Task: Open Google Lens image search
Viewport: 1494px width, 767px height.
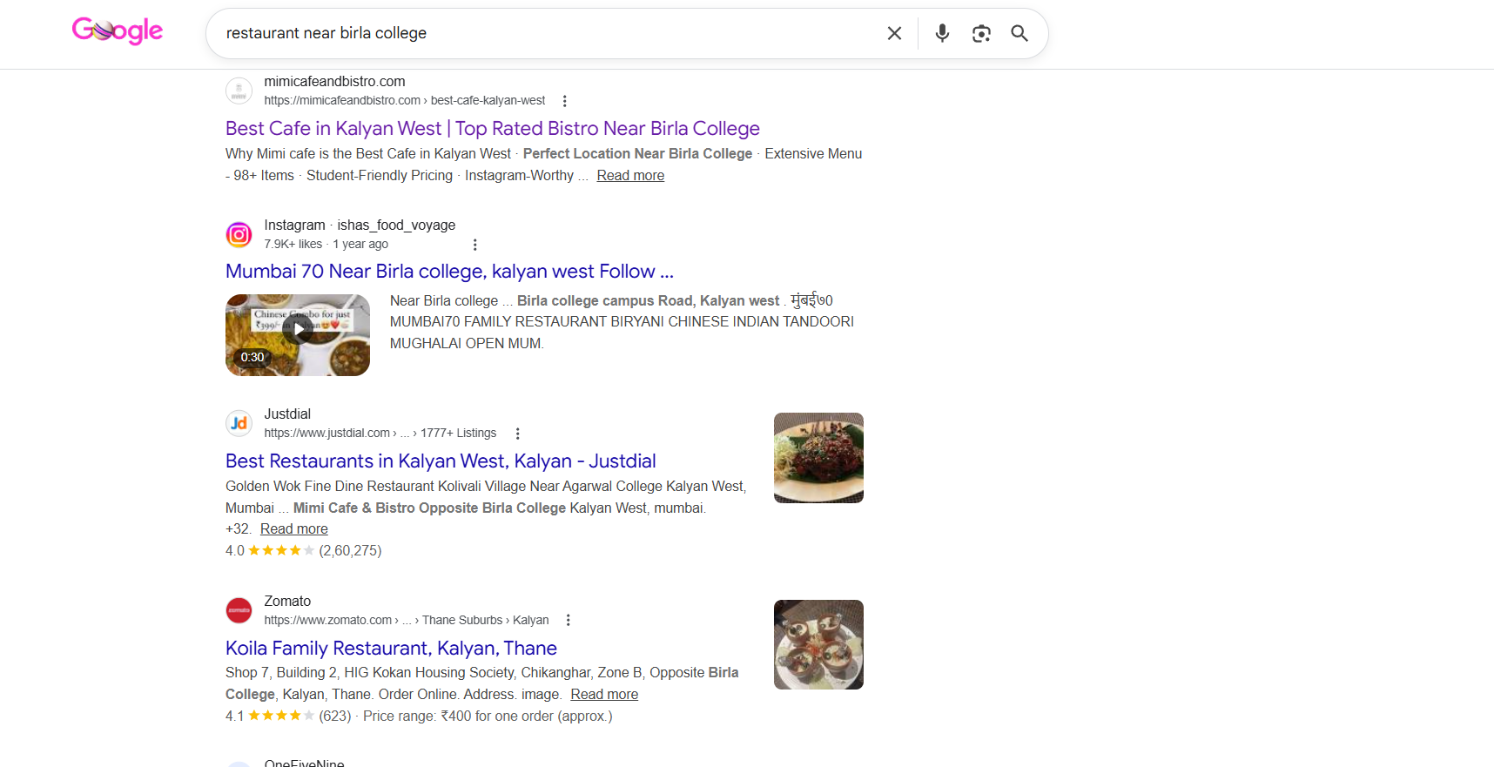Action: point(981,33)
